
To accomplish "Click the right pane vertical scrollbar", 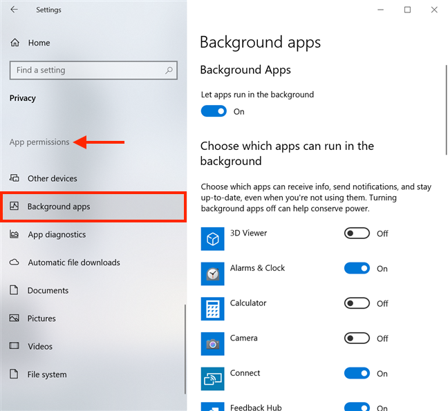I will click(x=446, y=110).
